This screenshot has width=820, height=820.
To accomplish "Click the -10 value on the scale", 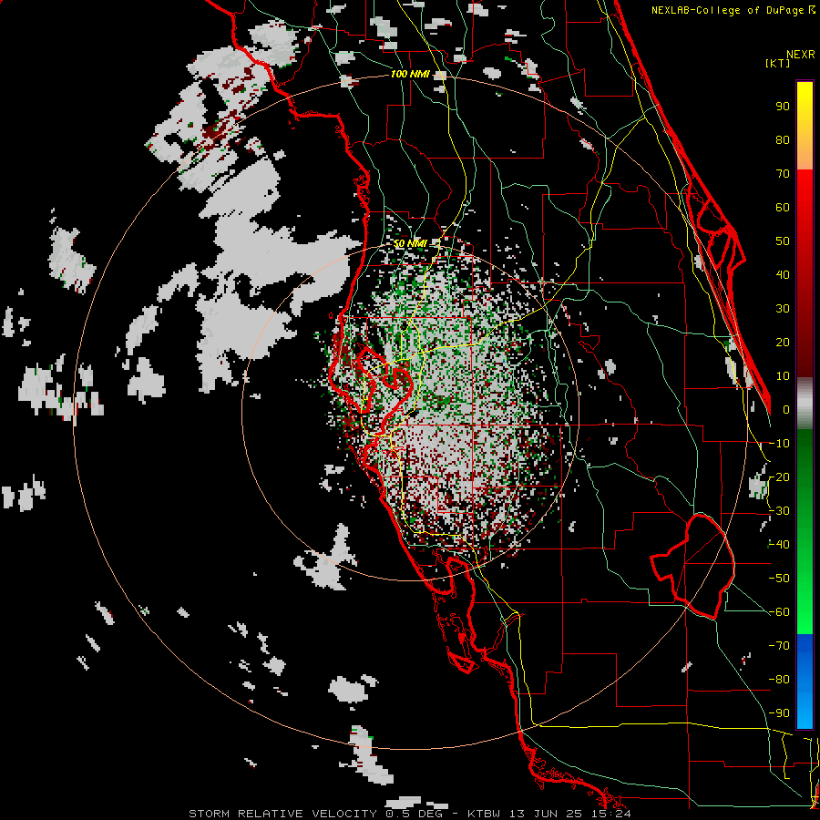I will [779, 444].
